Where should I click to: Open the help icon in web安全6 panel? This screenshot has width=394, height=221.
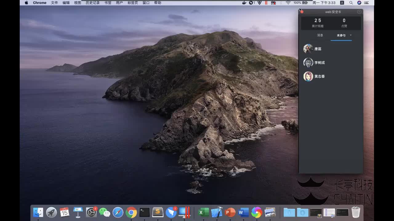pos(359,12)
